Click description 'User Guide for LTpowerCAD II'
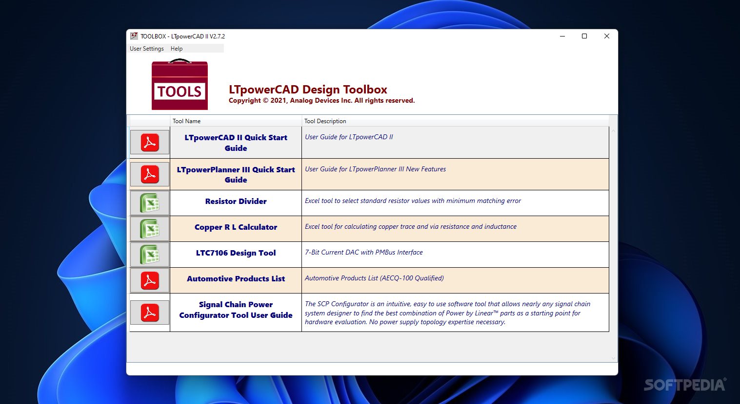Screen dimensions: 740x404 coord(349,137)
